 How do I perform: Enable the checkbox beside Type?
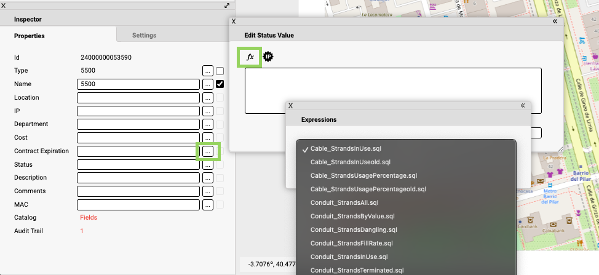tap(220, 71)
